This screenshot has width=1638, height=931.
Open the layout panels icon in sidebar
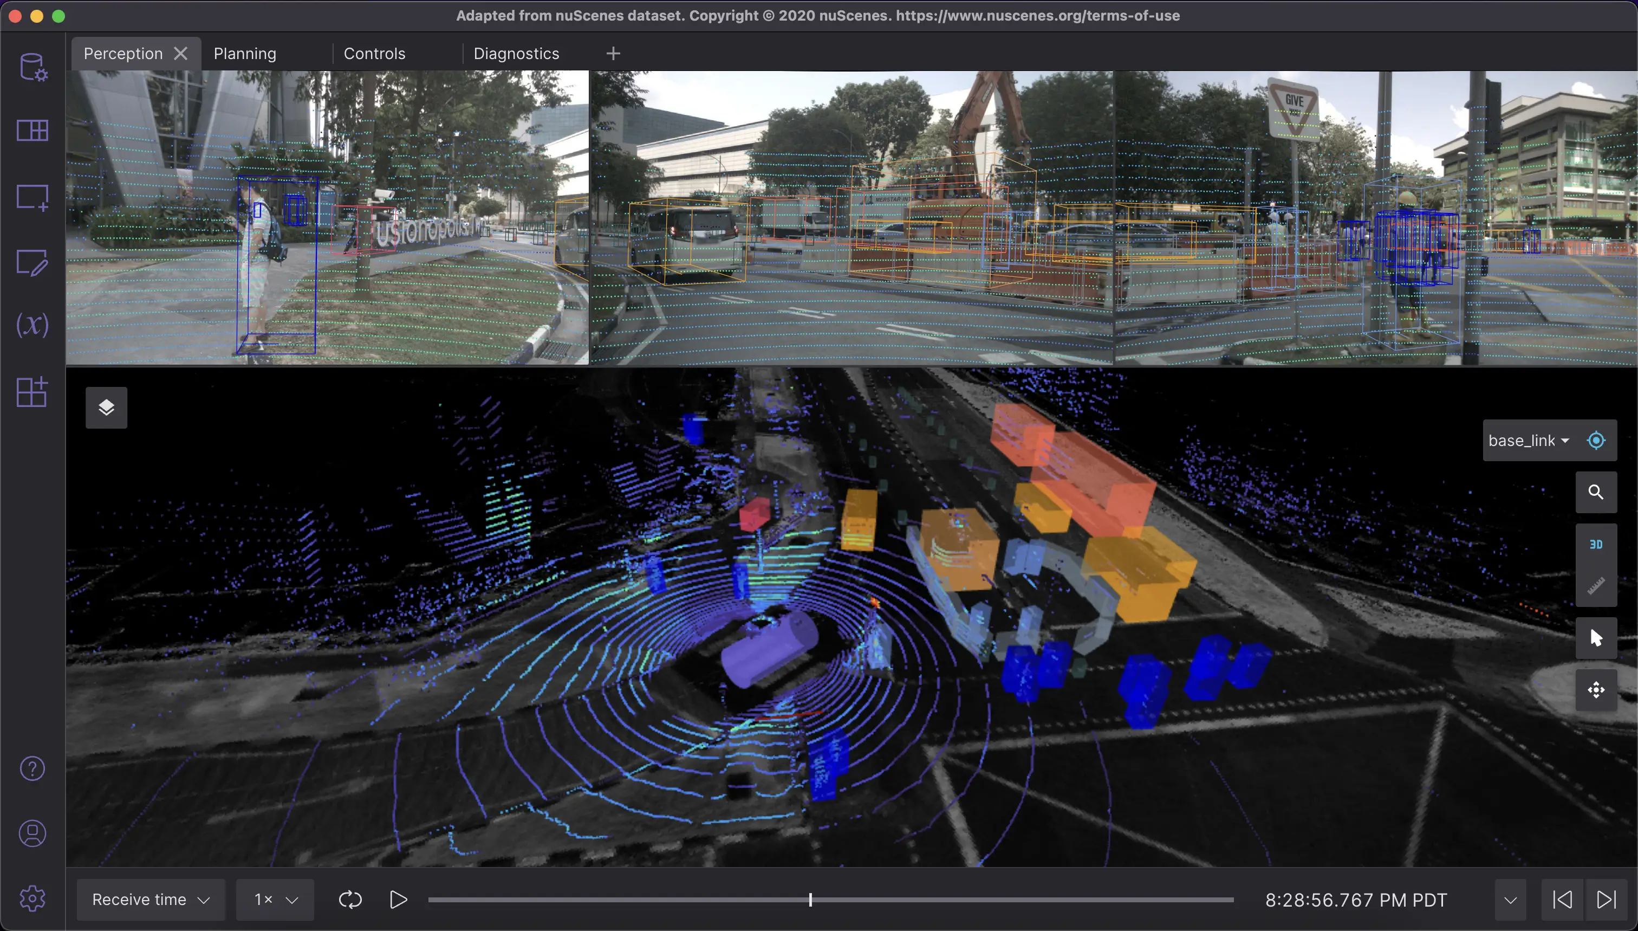[32, 131]
